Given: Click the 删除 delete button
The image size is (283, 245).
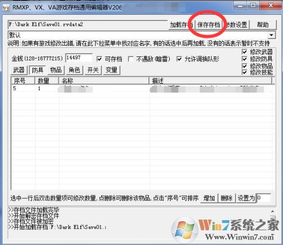Looking at the screenshot, I should pos(226,198).
